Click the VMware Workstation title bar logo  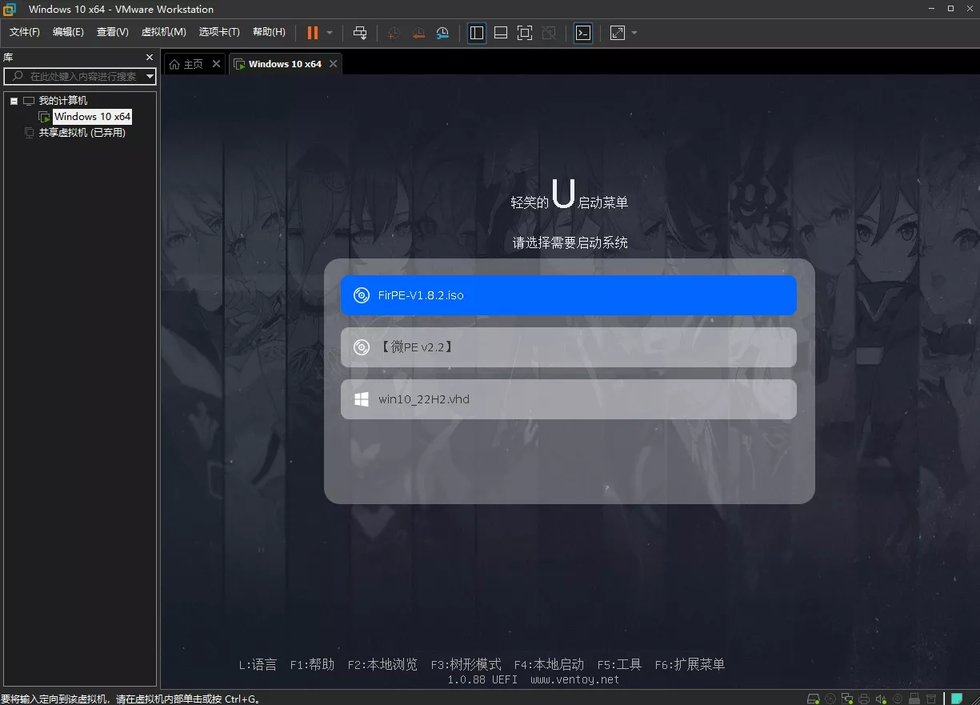[10, 10]
